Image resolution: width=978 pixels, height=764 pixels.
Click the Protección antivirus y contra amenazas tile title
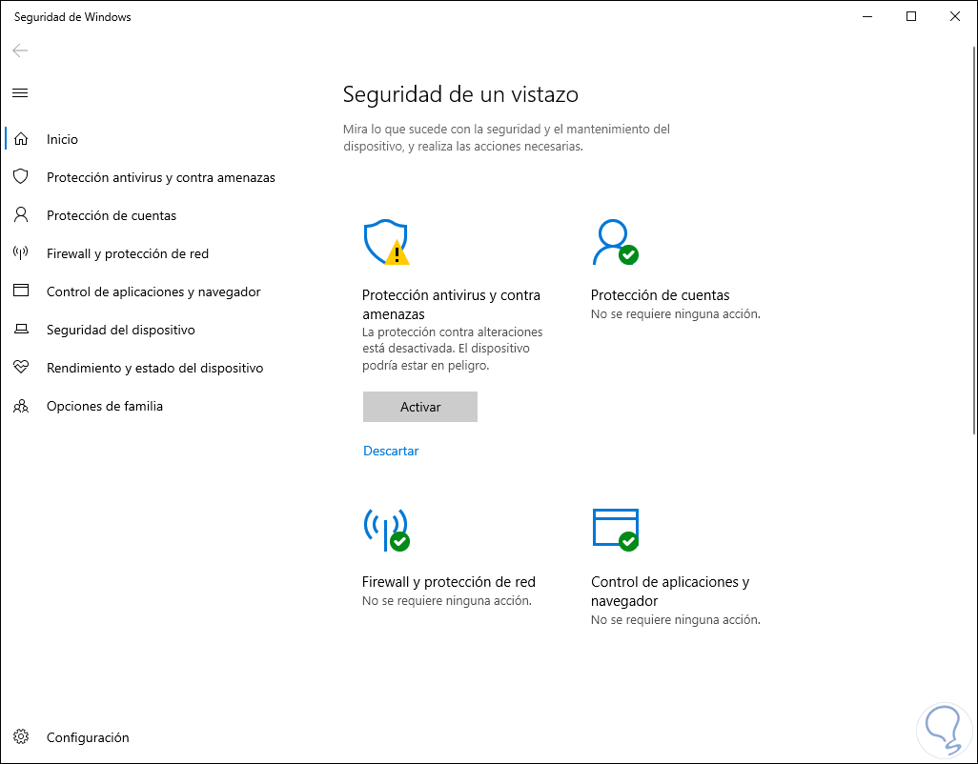[x=451, y=305]
